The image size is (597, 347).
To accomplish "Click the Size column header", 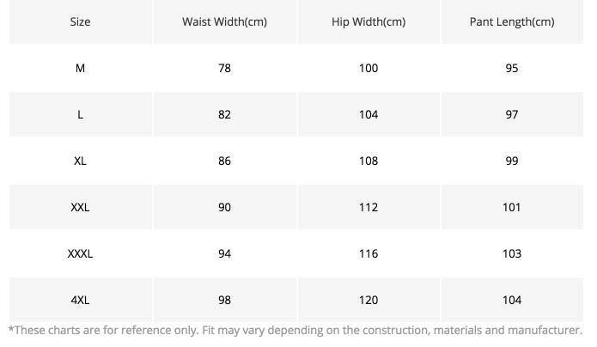I will (80, 21).
